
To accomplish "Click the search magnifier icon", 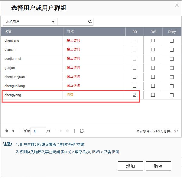I will (x=90, y=21).
